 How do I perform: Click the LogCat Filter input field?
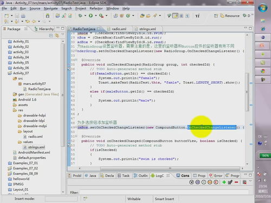click(x=164, y=192)
